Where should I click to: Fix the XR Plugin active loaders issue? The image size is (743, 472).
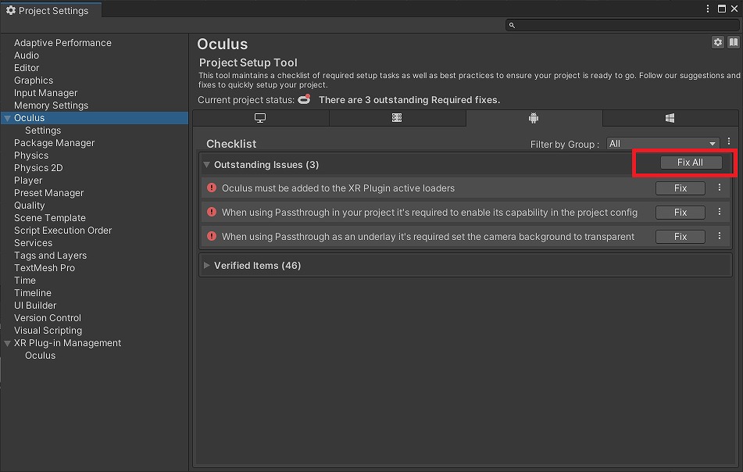[680, 188]
